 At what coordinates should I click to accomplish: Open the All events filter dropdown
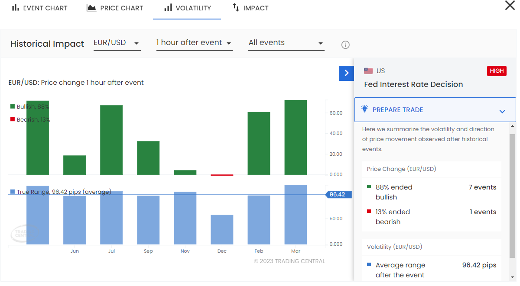pyautogui.click(x=286, y=43)
